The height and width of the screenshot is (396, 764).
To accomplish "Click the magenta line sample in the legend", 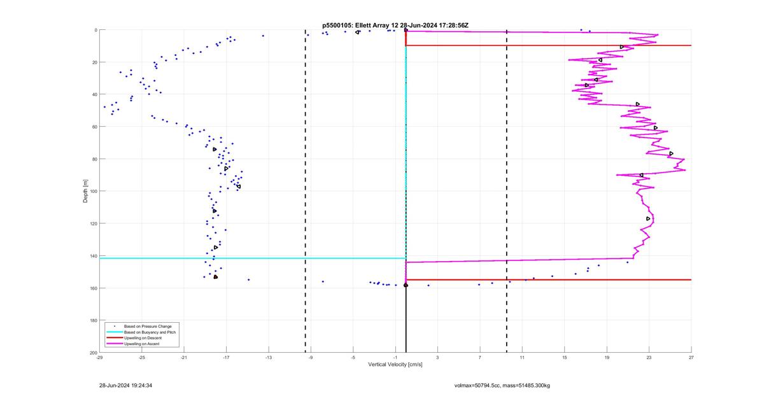I will 114,344.
